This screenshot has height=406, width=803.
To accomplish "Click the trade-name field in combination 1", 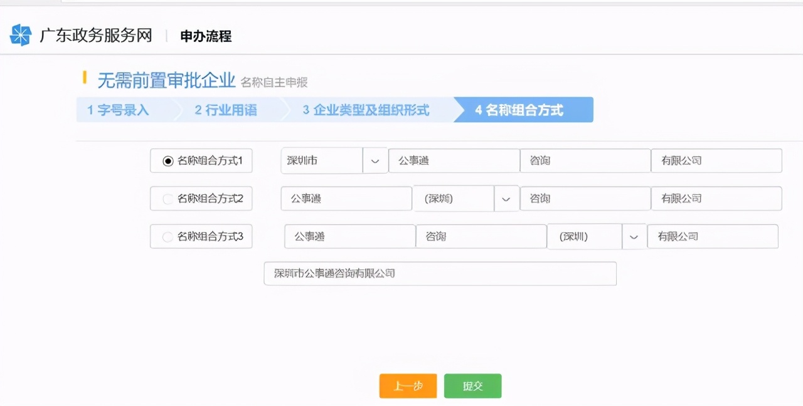I will (x=454, y=161).
